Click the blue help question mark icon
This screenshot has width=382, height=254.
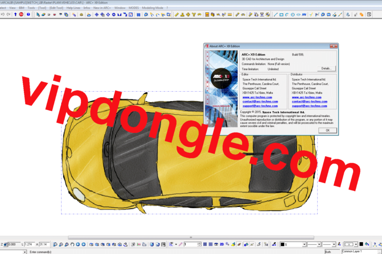pos(28,14)
